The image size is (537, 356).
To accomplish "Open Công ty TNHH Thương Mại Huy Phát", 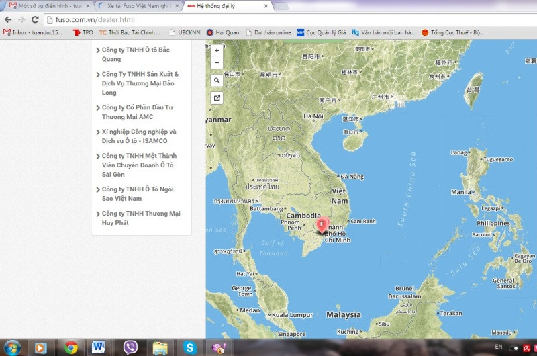I will click(x=141, y=218).
